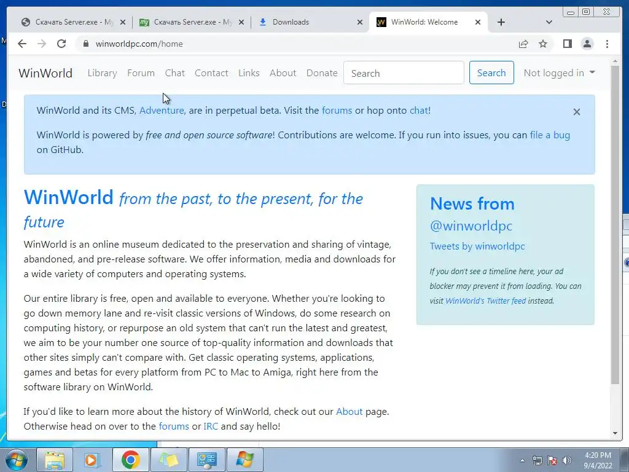
Task: Open the Contact nav item
Action: click(x=211, y=73)
